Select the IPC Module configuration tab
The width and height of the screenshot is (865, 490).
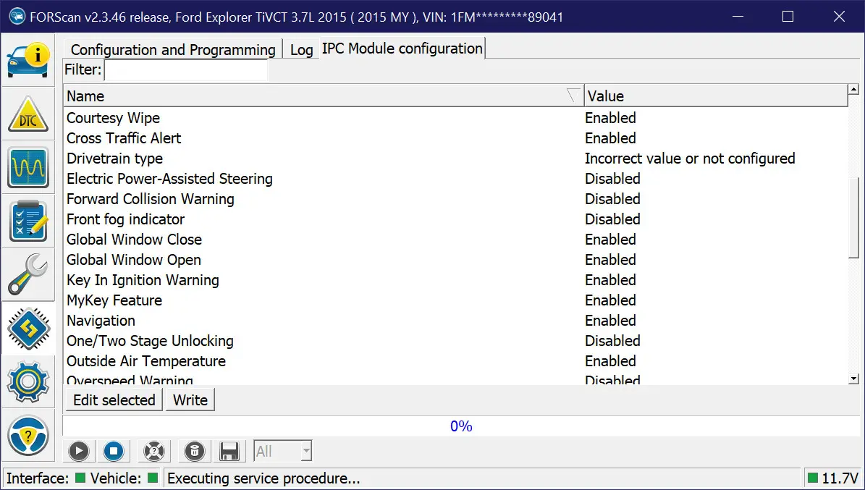[402, 48]
